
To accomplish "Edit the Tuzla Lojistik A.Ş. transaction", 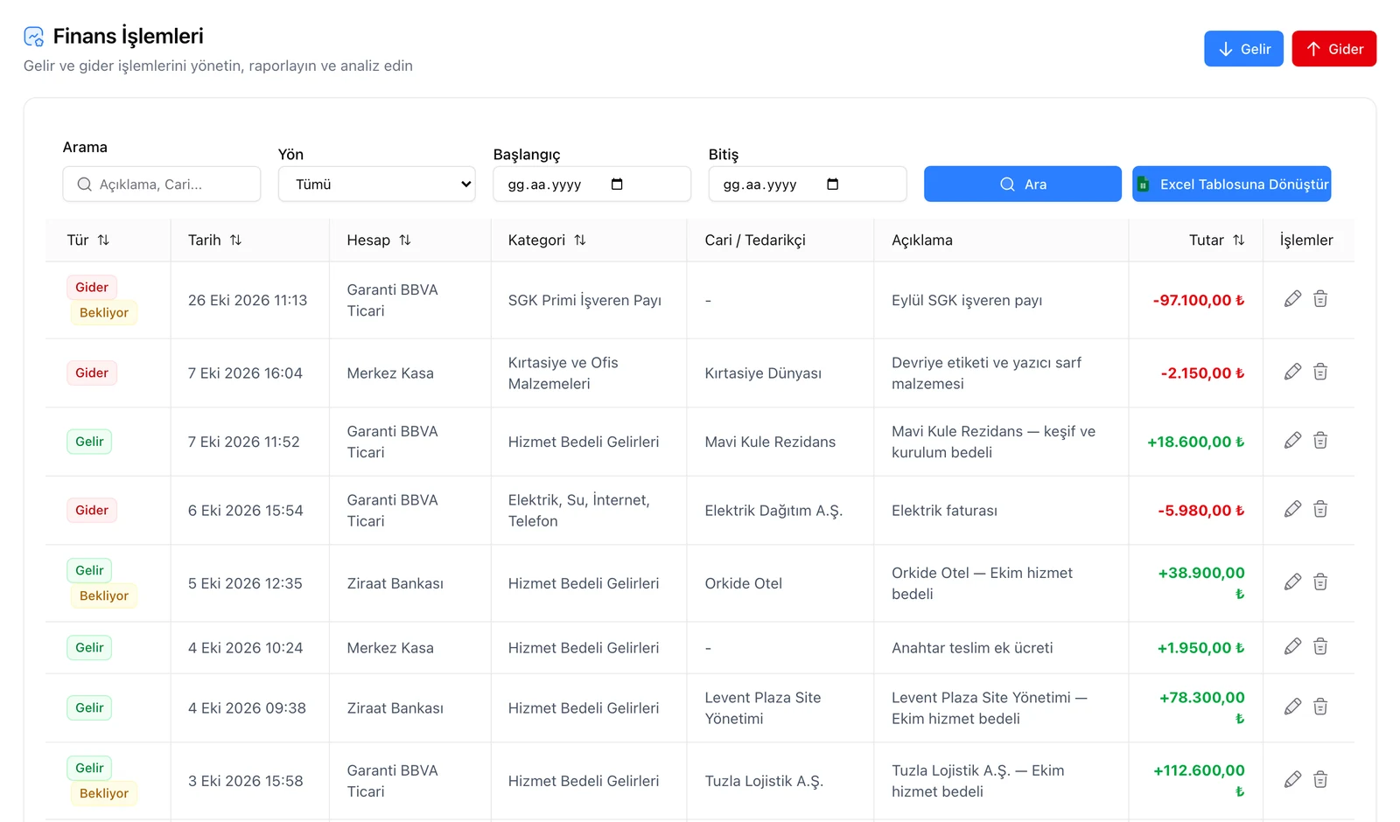I will [x=1292, y=780].
